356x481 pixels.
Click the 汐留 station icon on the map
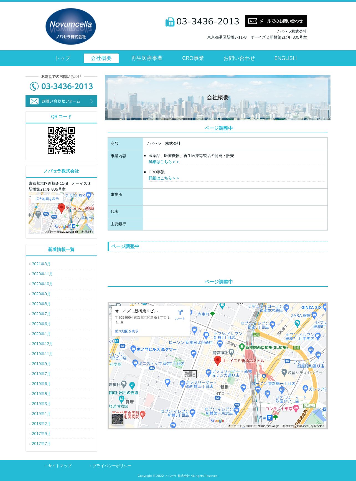(269, 417)
